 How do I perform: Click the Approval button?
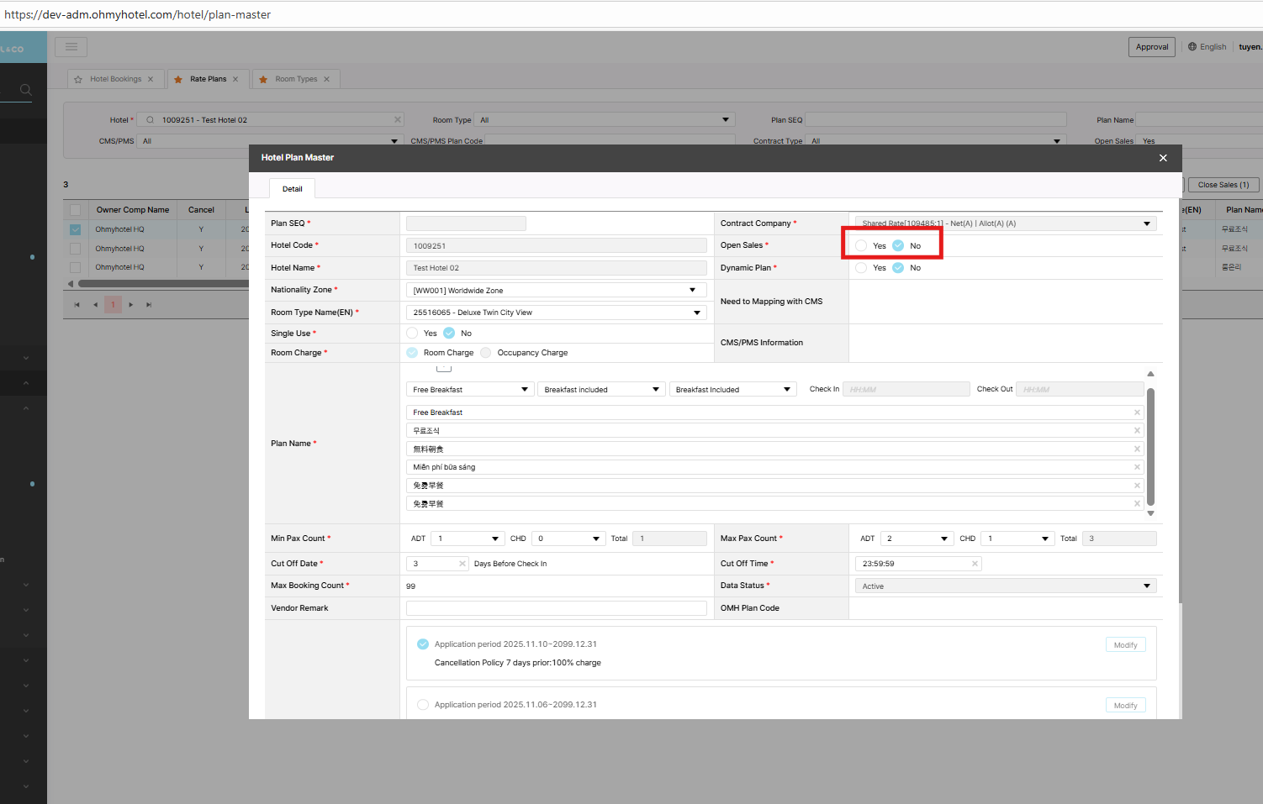(1151, 47)
